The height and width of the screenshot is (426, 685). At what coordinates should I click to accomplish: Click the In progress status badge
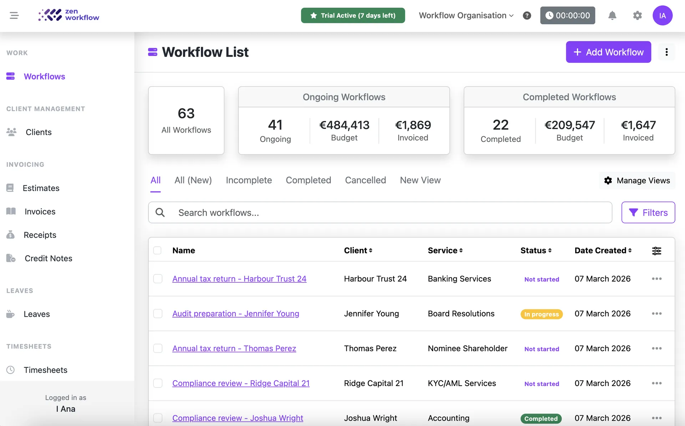point(542,314)
